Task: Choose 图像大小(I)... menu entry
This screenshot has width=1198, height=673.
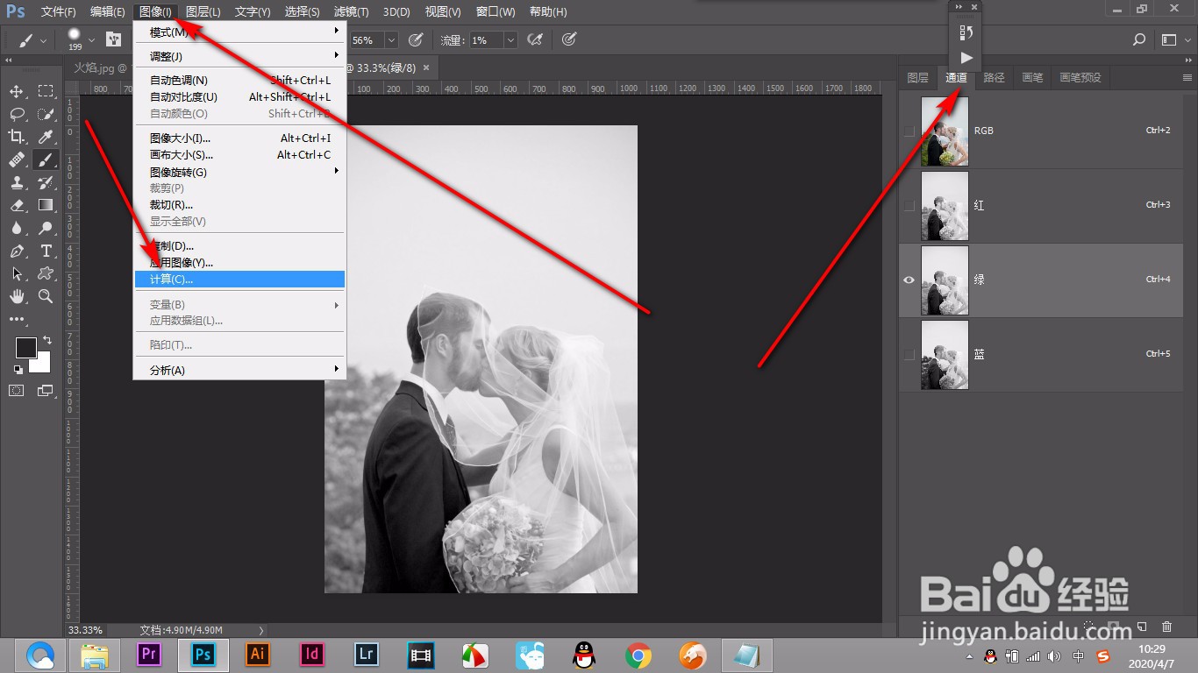Action: click(x=240, y=138)
